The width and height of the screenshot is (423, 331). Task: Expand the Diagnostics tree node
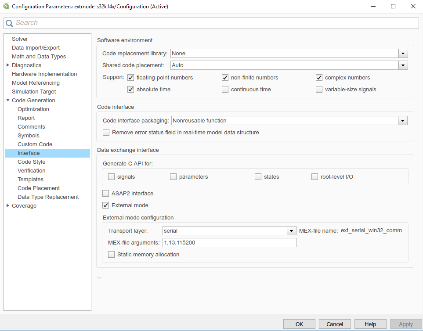point(8,65)
